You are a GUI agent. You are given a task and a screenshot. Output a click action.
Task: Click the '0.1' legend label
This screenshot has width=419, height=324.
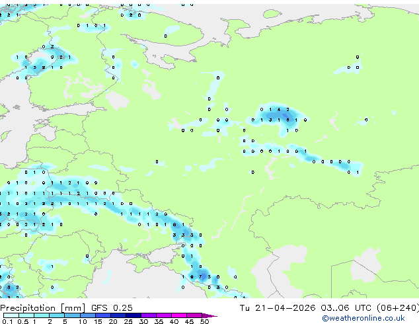(x=7, y=321)
